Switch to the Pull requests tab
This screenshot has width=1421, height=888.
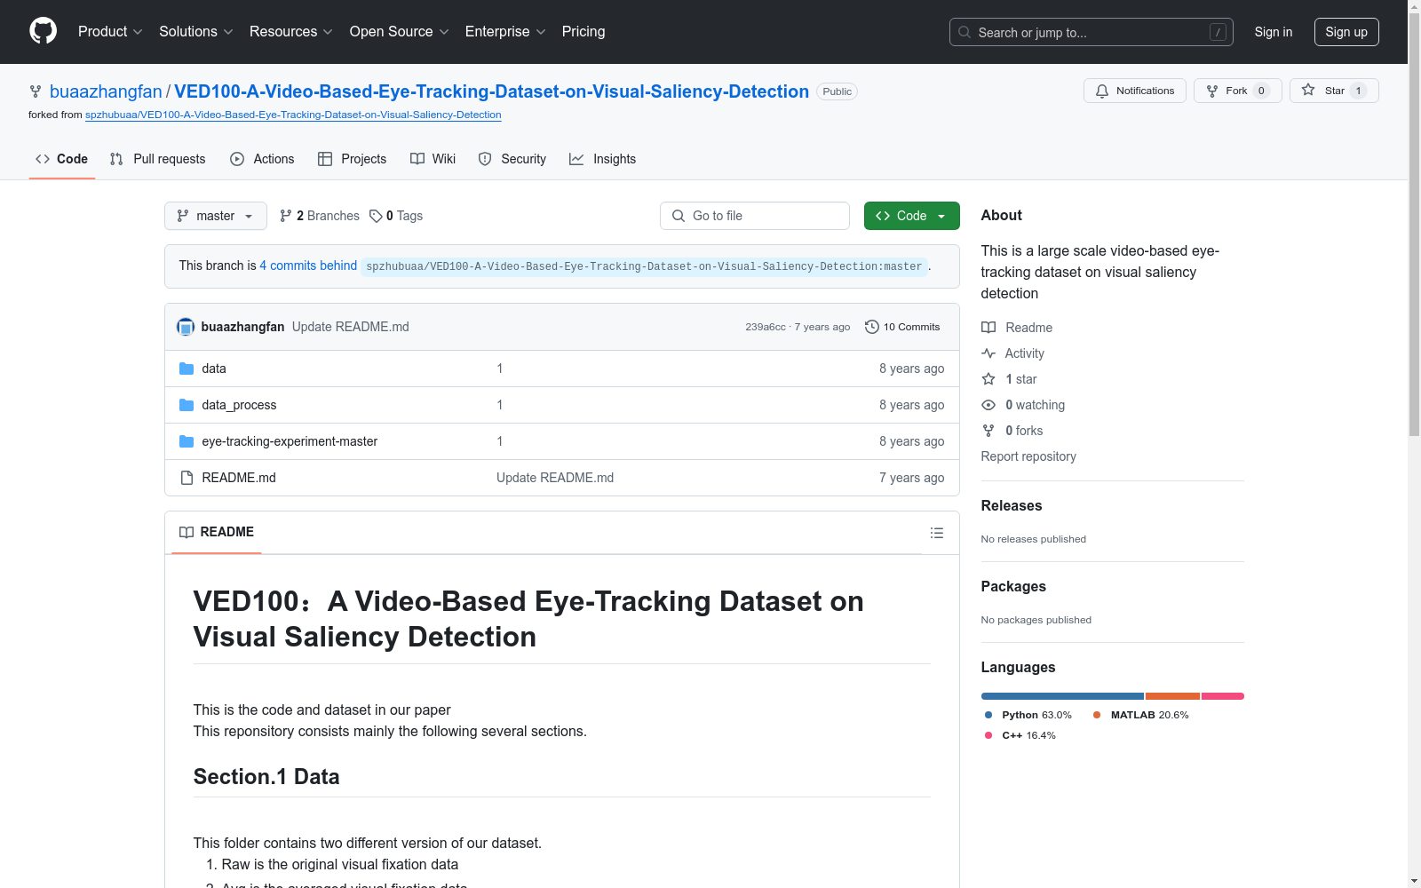(158, 159)
